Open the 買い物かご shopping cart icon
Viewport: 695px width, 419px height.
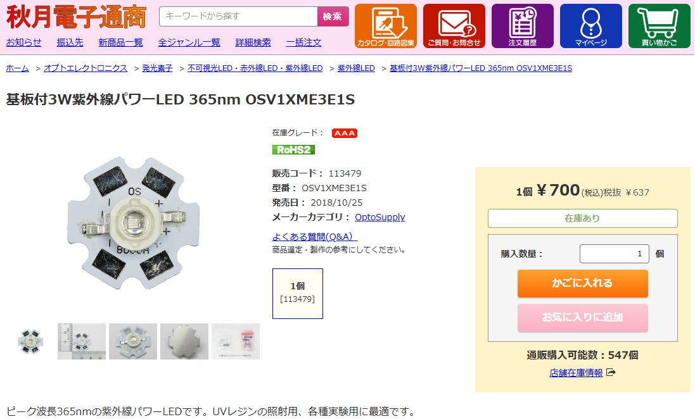pyautogui.click(x=659, y=26)
